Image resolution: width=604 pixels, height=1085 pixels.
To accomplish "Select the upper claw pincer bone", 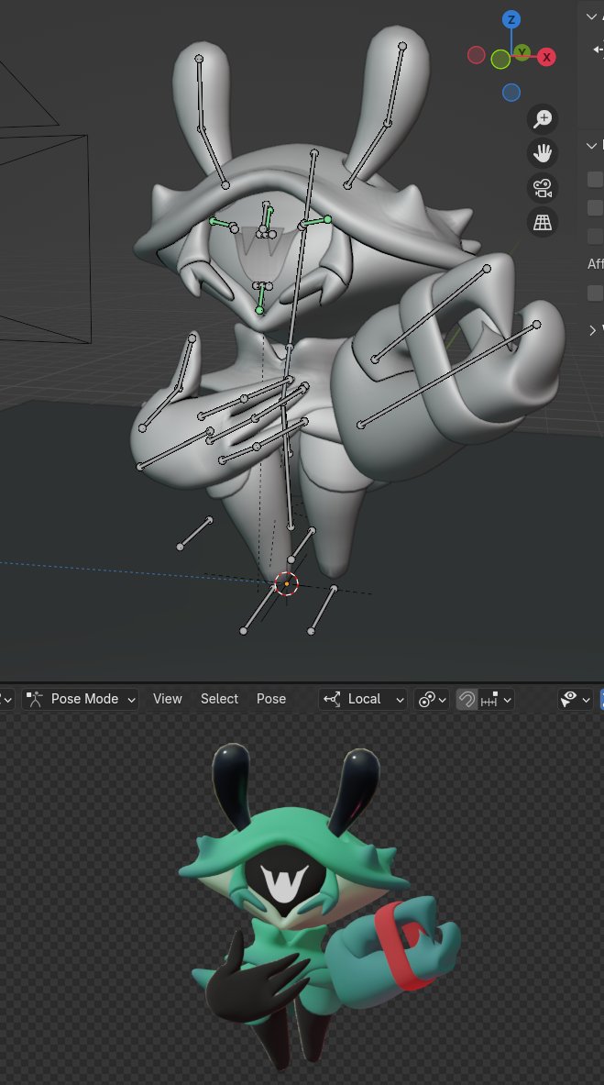I will point(431,314).
